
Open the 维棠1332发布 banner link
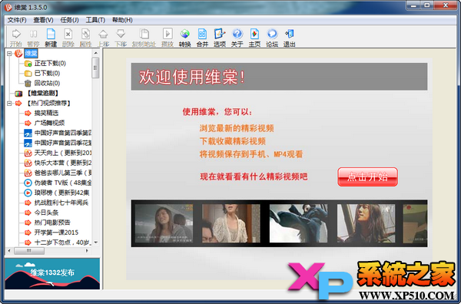(x=52, y=274)
